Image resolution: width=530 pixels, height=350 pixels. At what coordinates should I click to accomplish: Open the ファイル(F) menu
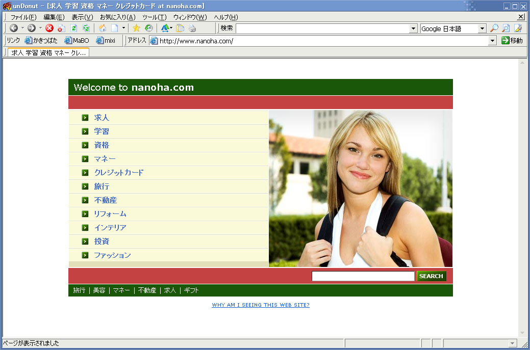(x=23, y=17)
